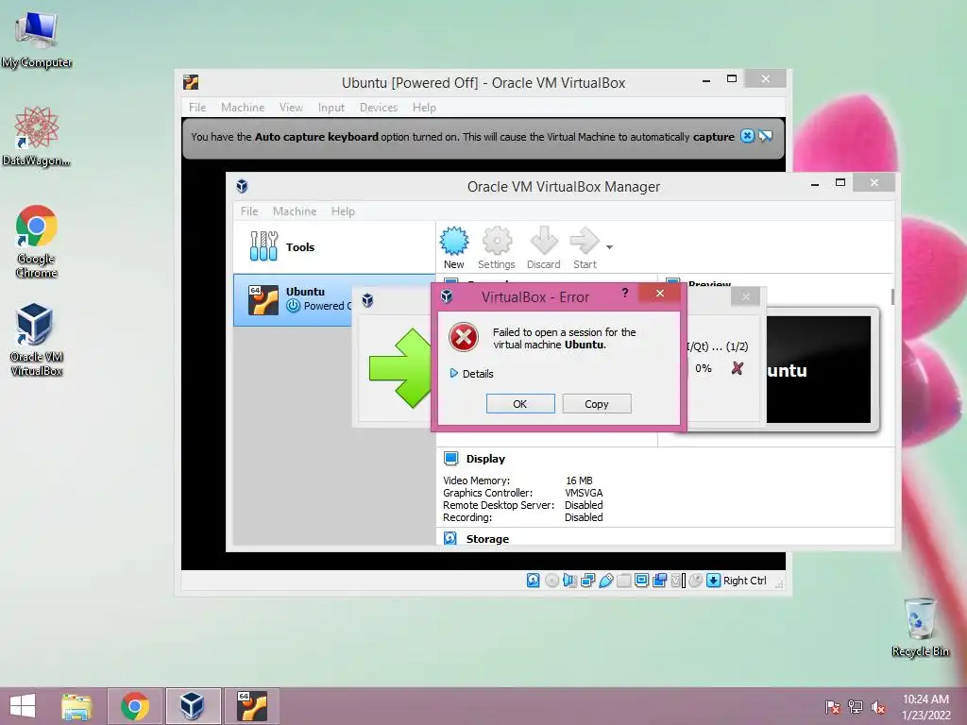Open the Start button dropdown arrow
Image resolution: width=967 pixels, height=725 pixels.
[609, 247]
